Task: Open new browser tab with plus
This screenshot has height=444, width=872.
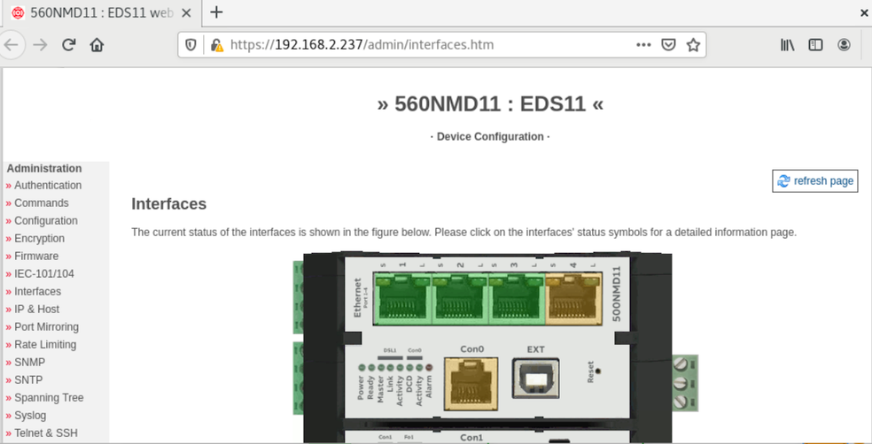Action: pyautogui.click(x=216, y=12)
